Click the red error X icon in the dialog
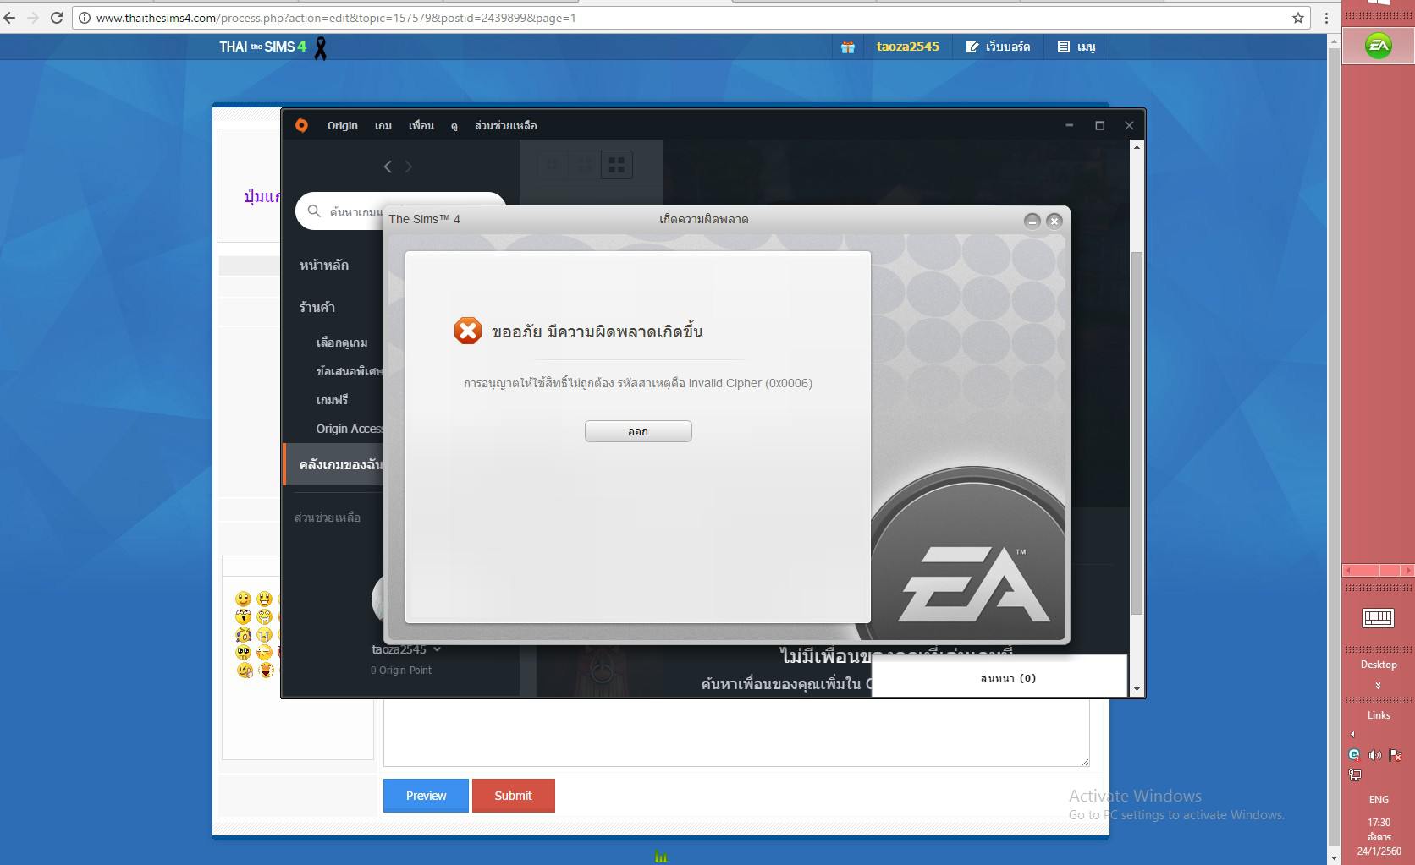The height and width of the screenshot is (865, 1415). [468, 331]
